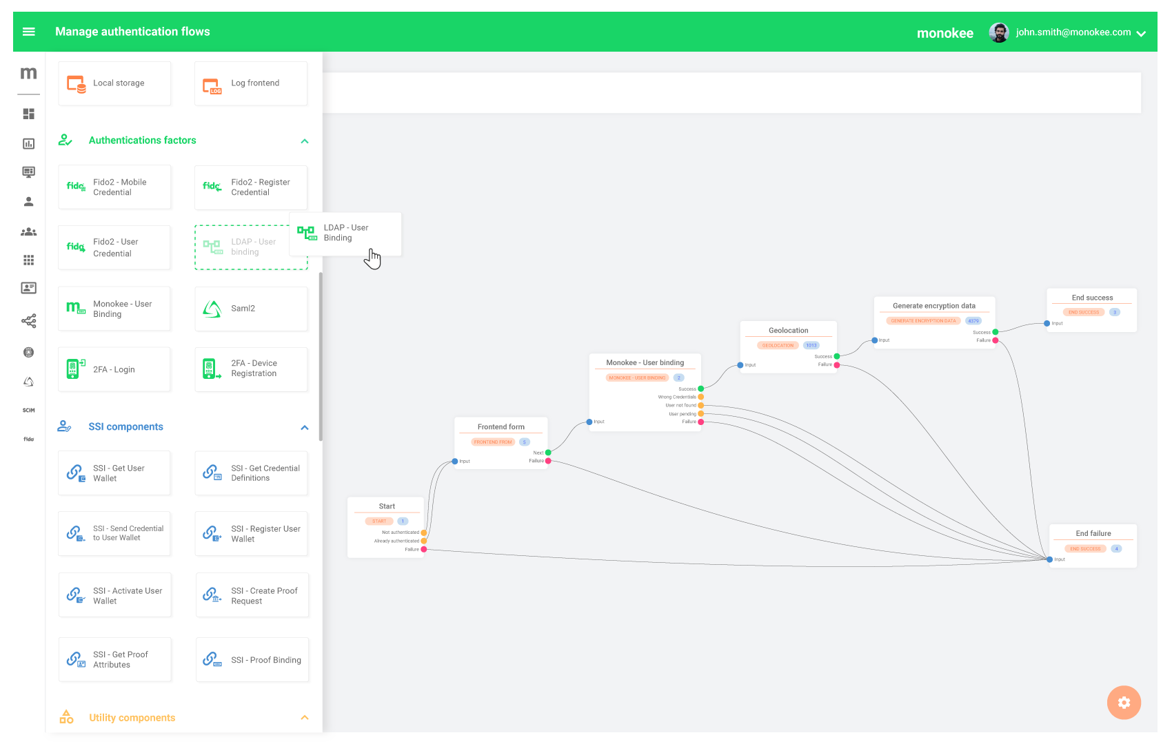Select the Saml2 component card

(x=251, y=309)
